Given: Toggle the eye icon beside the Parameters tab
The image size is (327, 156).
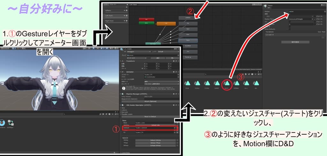Looking at the screenshot, I should (127, 4).
